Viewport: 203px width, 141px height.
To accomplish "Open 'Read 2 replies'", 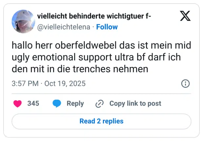I will pos(101,121).
